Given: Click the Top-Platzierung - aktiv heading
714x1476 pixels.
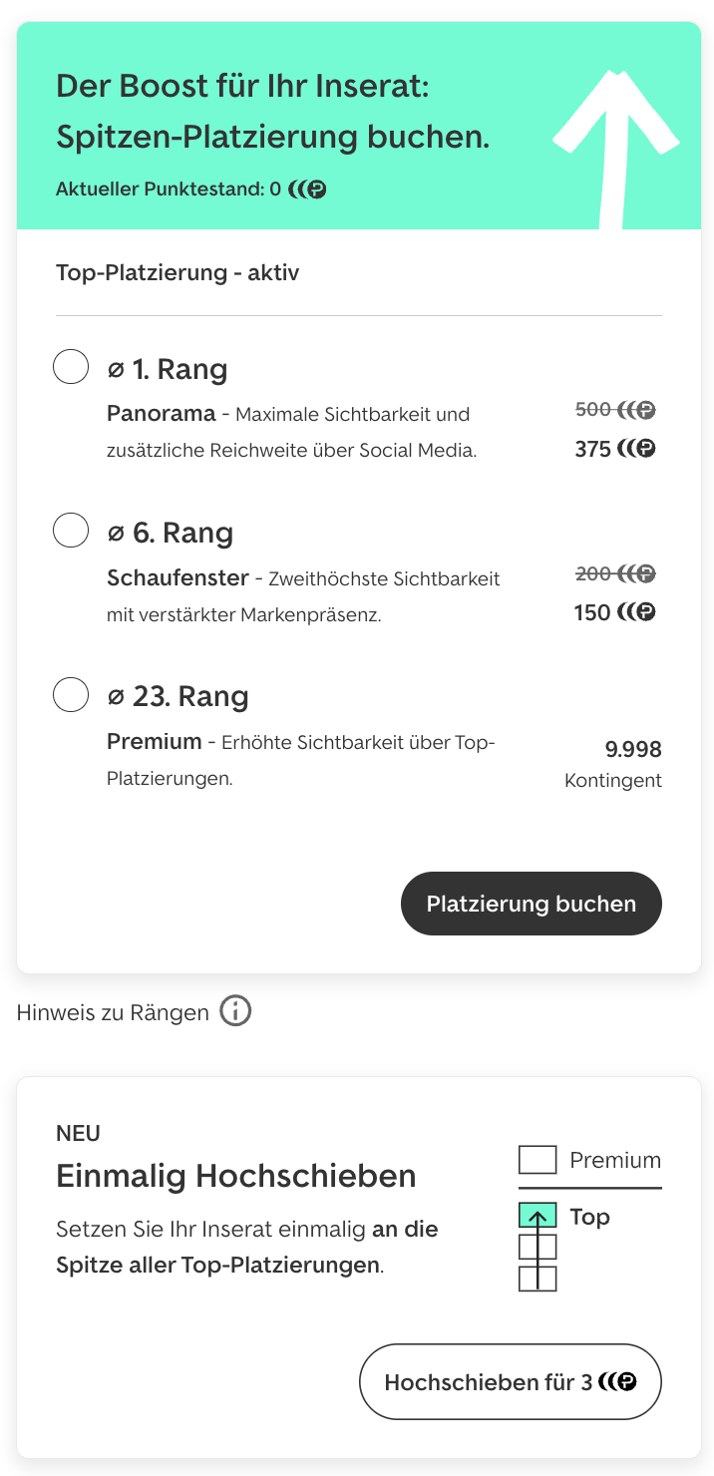Looking at the screenshot, I should pyautogui.click(x=177, y=271).
